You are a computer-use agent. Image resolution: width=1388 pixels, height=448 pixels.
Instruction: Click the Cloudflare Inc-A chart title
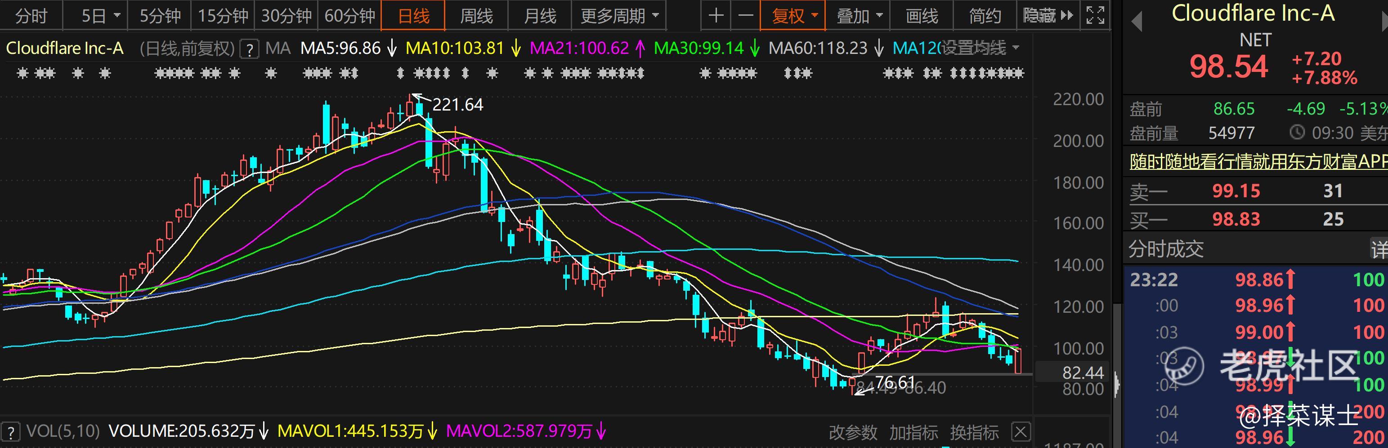pyautogui.click(x=65, y=48)
